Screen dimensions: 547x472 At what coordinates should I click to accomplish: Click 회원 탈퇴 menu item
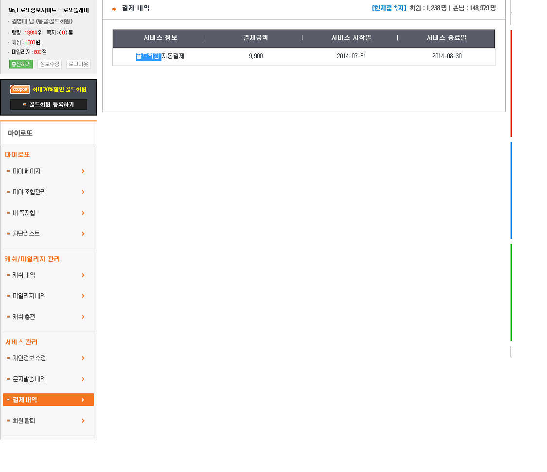pyautogui.click(x=24, y=421)
